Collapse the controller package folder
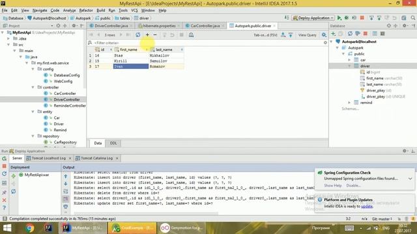The width and height of the screenshot is (417, 234). [x=33, y=87]
